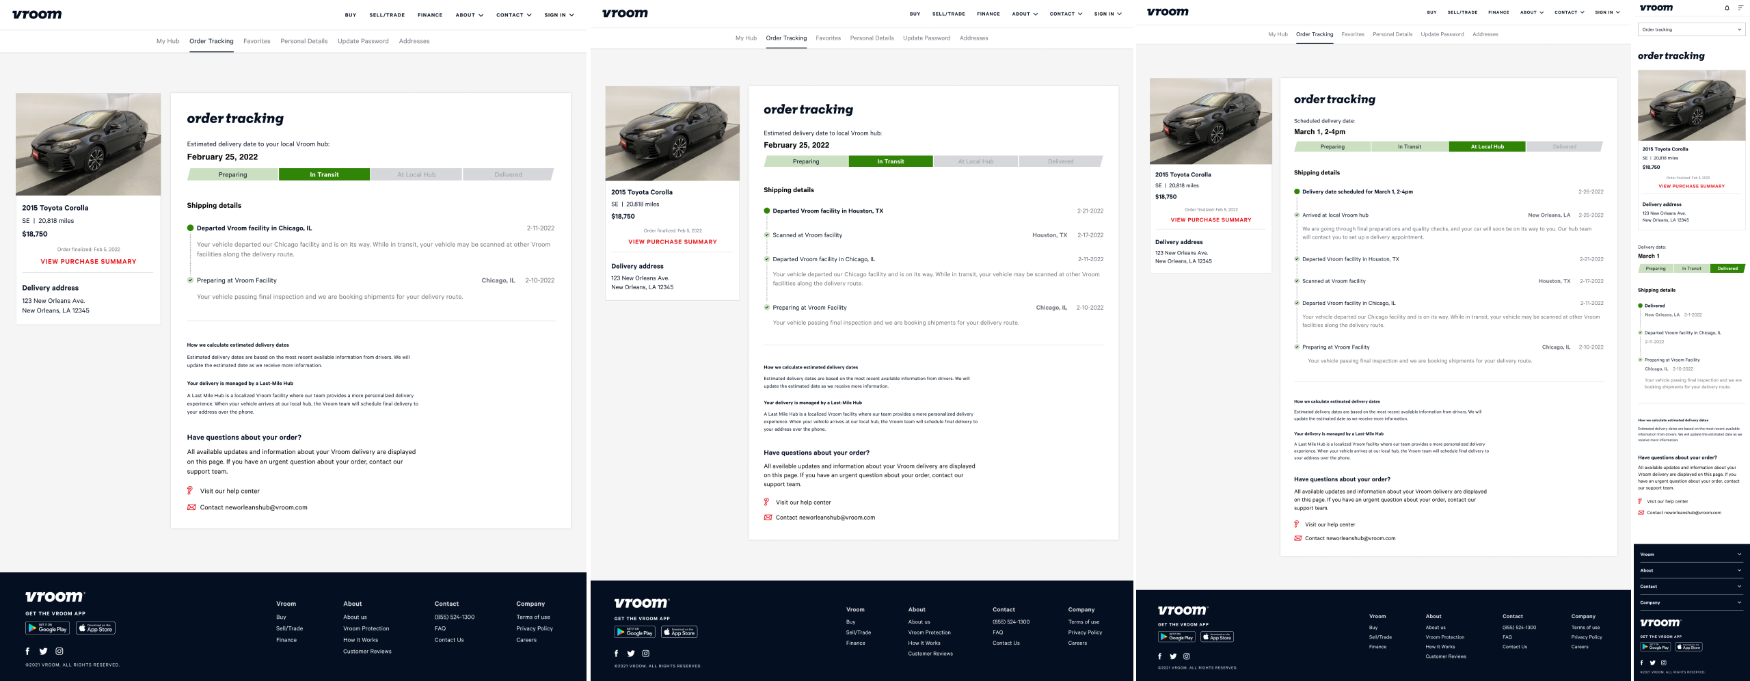Click email envelope icon in third desktop mockup
Viewport: 1750px width, 681px height.
pyautogui.click(x=1297, y=538)
